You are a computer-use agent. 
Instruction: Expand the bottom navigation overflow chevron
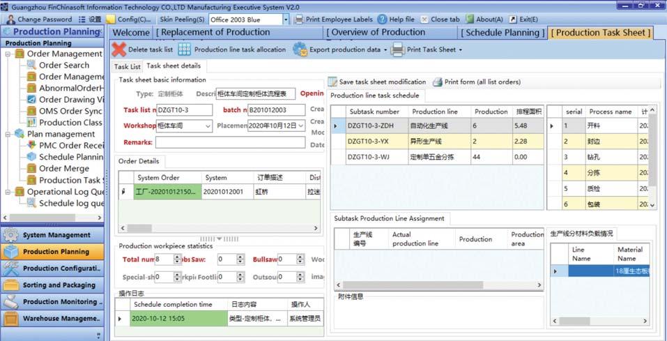pos(99,335)
